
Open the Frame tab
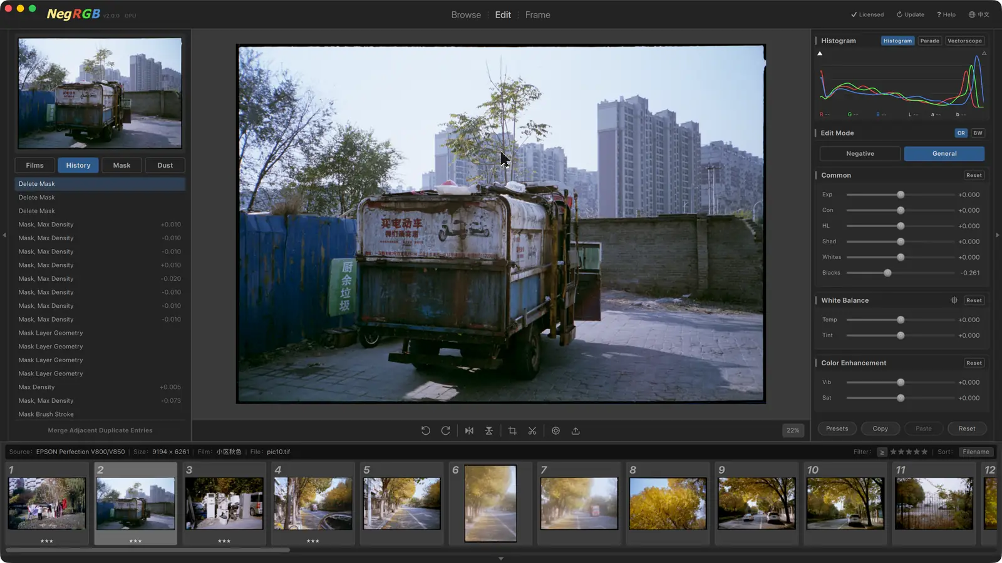(x=537, y=15)
